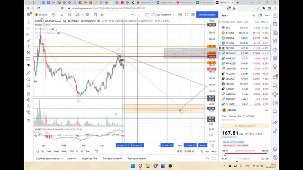
Task: Open chart settings gear icon
Action: 180,15
